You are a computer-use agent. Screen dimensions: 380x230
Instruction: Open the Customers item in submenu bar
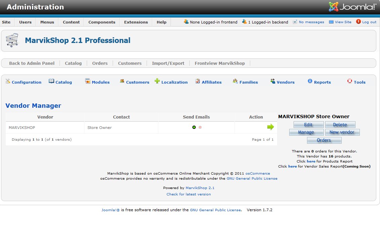(x=130, y=63)
